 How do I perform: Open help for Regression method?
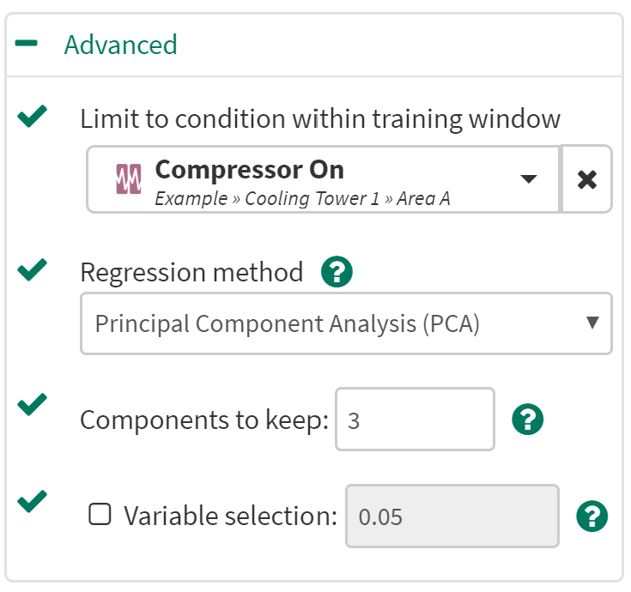[x=337, y=272]
